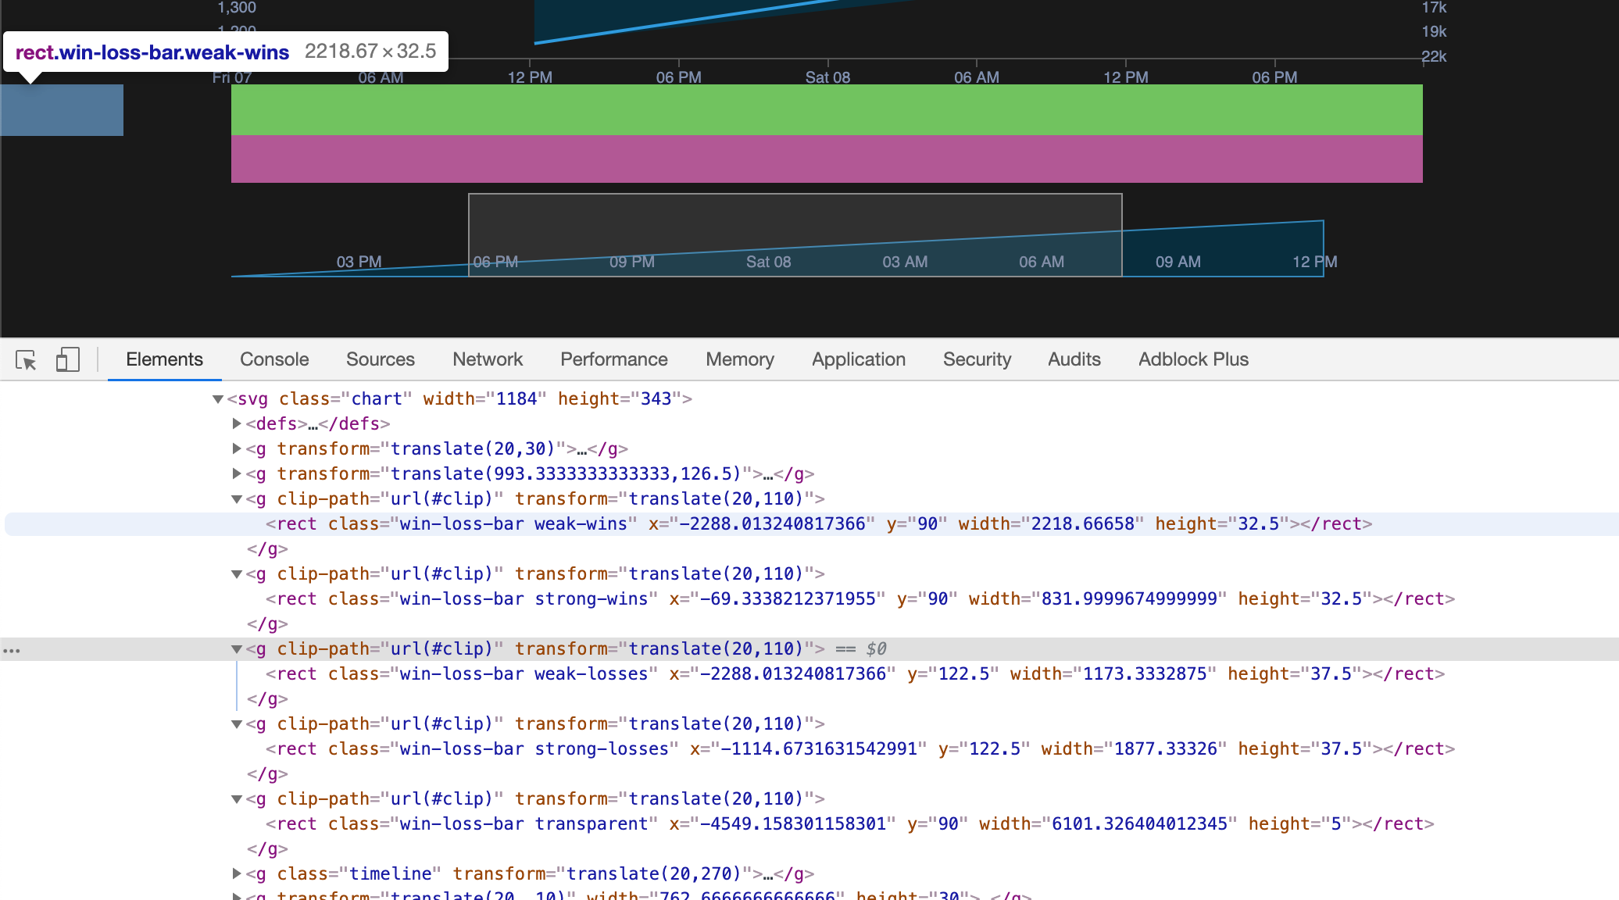The width and height of the screenshot is (1619, 900).
Task: Select the rect weak-wins line
Action: [819, 524]
